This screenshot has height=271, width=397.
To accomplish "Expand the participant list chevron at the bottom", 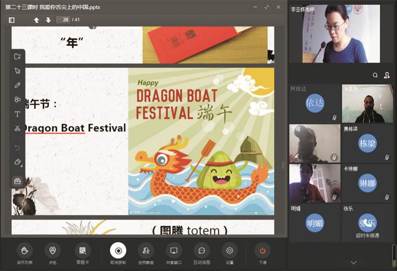I will click(353, 262).
